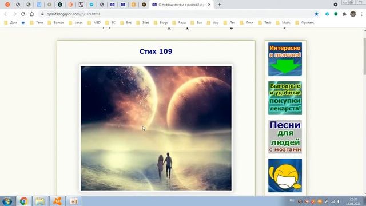Open the Всякое bookmarks folder

(x=56, y=23)
